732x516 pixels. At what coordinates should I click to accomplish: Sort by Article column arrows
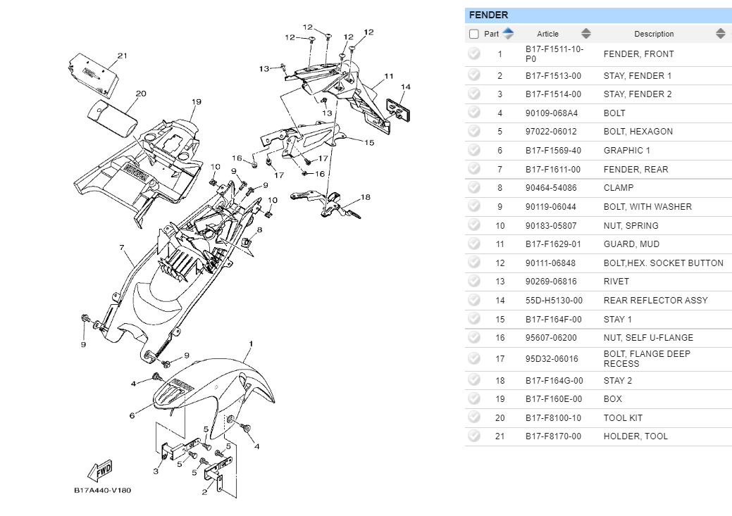click(586, 34)
